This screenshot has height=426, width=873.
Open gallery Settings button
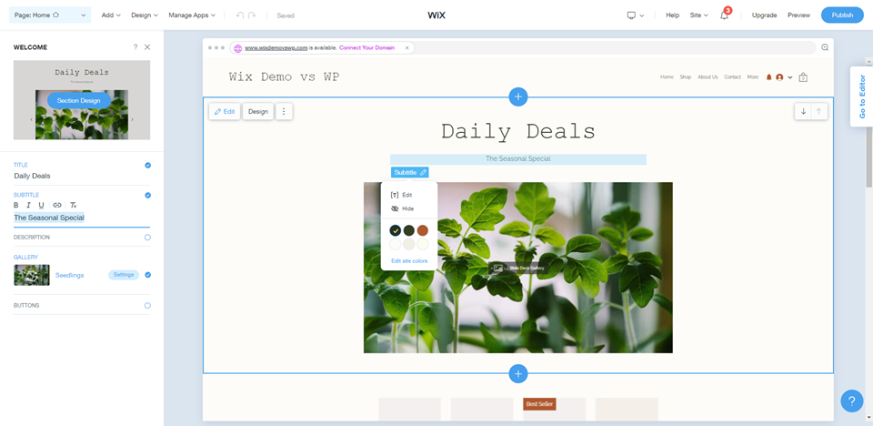pyautogui.click(x=124, y=275)
